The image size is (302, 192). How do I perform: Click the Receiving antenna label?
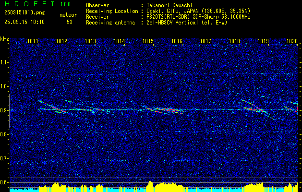[110, 23]
